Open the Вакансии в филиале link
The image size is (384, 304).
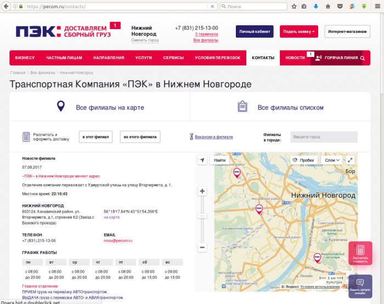tap(214, 137)
